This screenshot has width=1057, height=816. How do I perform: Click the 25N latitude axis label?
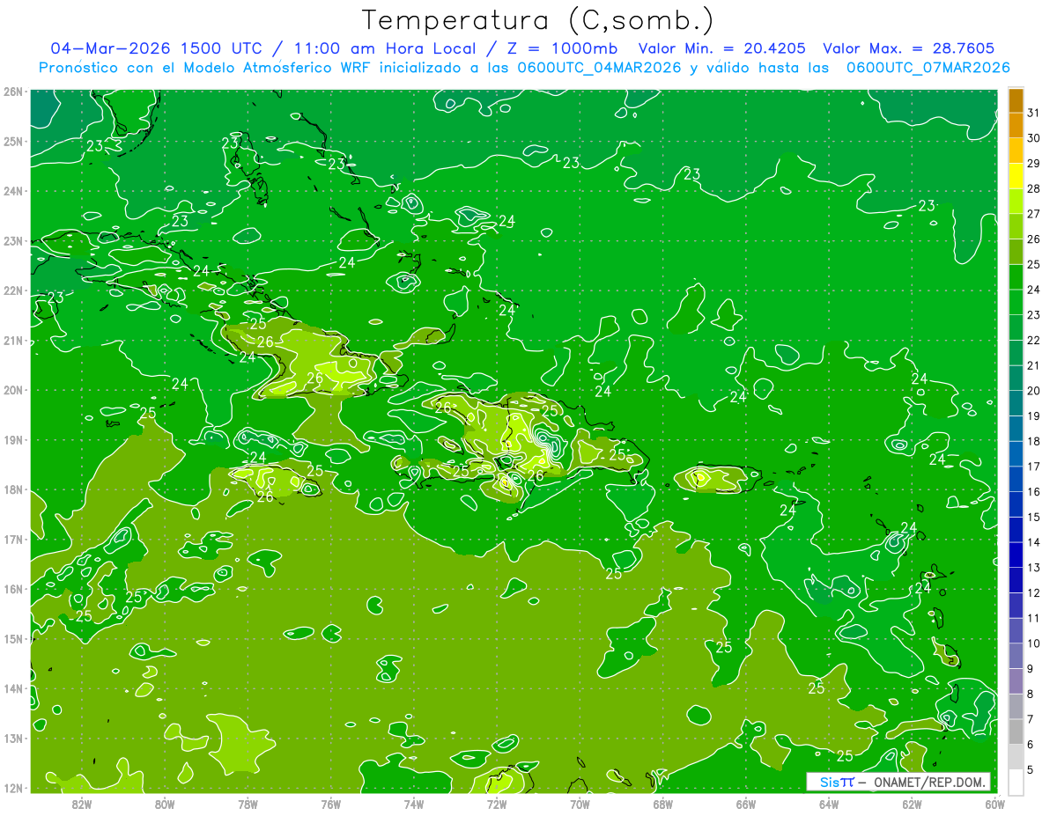pos(13,142)
